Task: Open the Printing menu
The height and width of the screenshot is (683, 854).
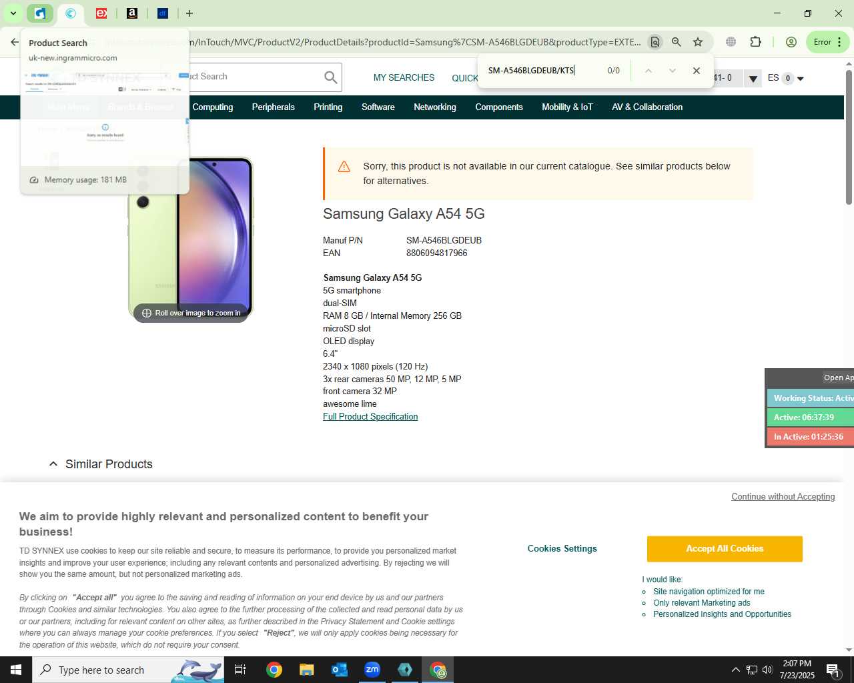Action: 328,107
